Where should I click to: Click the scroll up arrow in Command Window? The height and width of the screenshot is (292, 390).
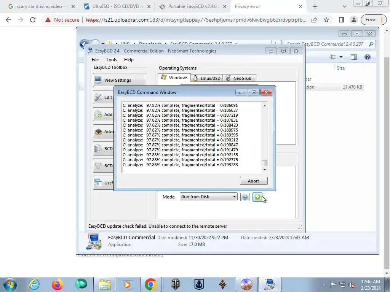click(x=265, y=106)
